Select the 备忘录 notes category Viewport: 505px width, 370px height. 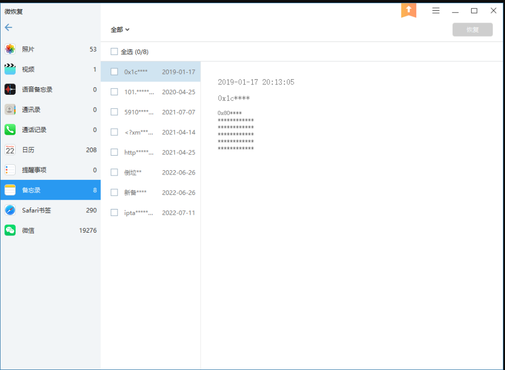[x=50, y=190]
